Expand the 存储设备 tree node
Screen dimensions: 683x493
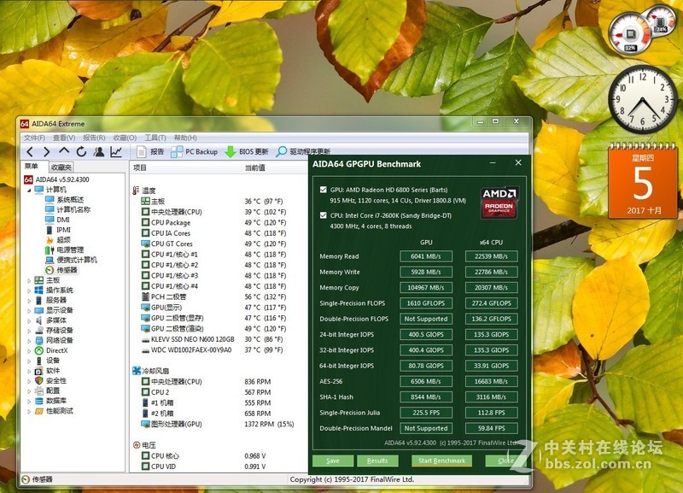tap(29, 331)
